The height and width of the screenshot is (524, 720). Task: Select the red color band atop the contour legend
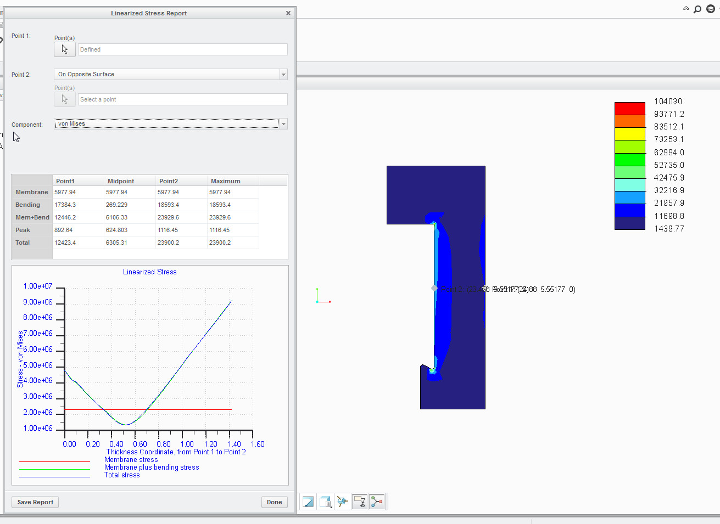tap(629, 108)
